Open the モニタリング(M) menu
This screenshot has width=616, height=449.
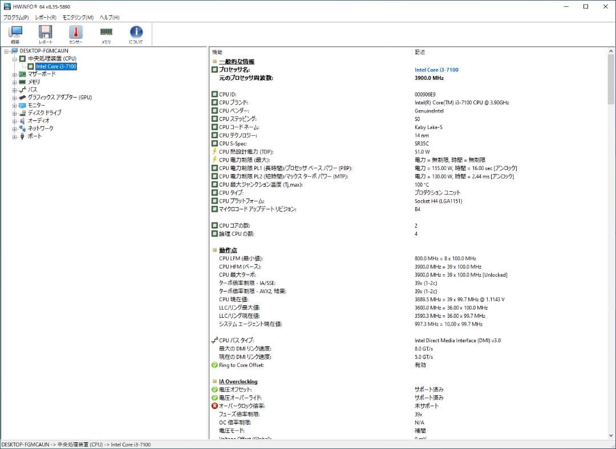click(78, 18)
